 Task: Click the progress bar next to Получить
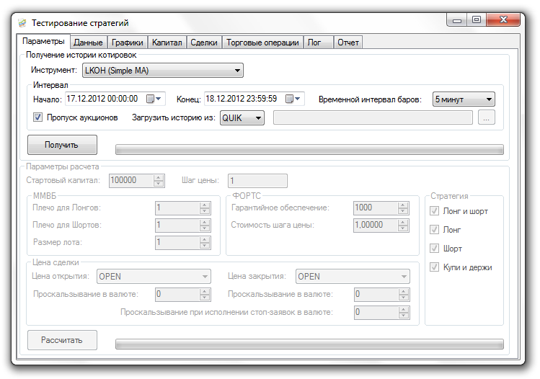(x=309, y=150)
